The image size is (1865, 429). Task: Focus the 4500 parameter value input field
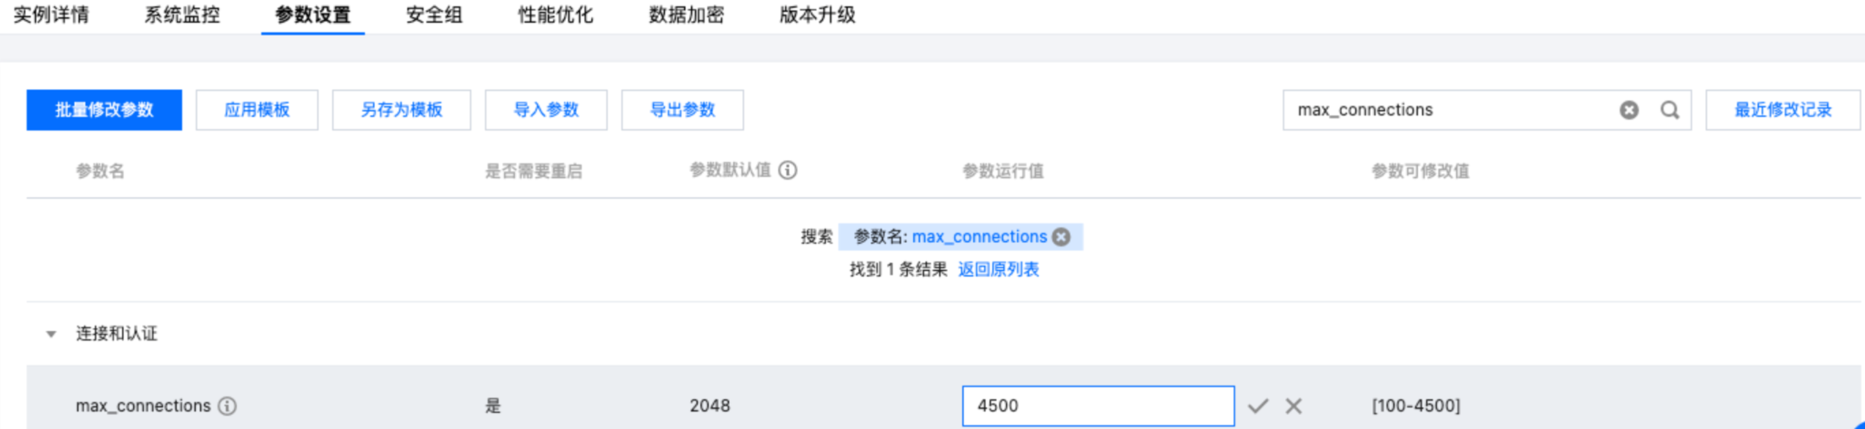point(1098,406)
